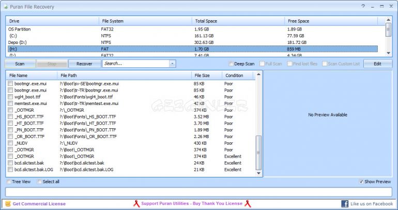Click the path ?:\Boot\tr-TR\bootmgr.exe.mui
Viewport: 398px width, 210px height.
[89, 90]
